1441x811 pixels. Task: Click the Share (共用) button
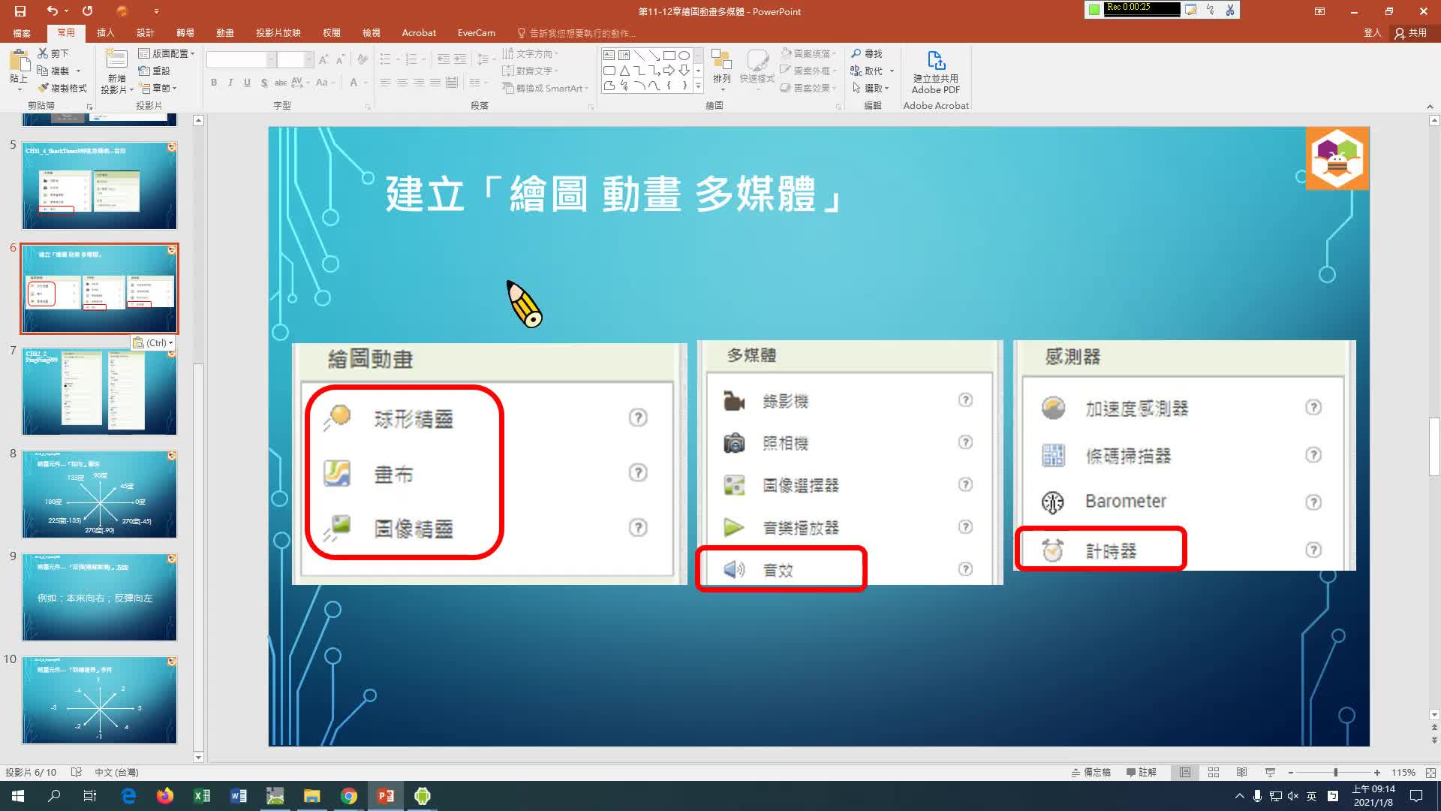[1411, 33]
